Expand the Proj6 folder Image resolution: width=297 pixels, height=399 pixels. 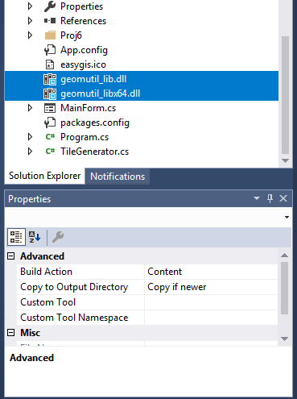pyautogui.click(x=30, y=35)
